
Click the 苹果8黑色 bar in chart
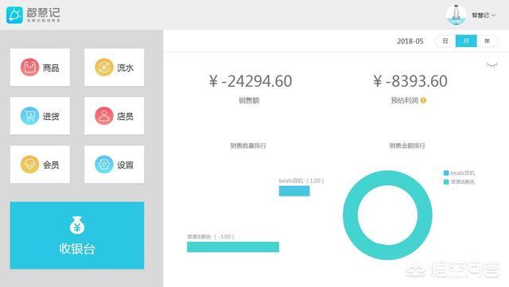click(x=233, y=247)
